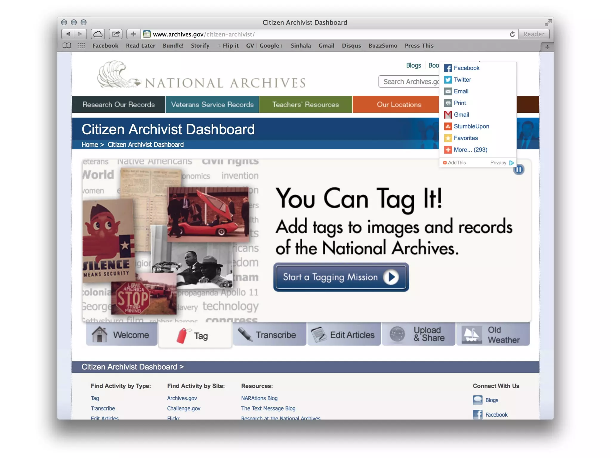Viewport: 611px width, 458px height.
Task: Toggle Safari Reader view button
Action: point(533,34)
